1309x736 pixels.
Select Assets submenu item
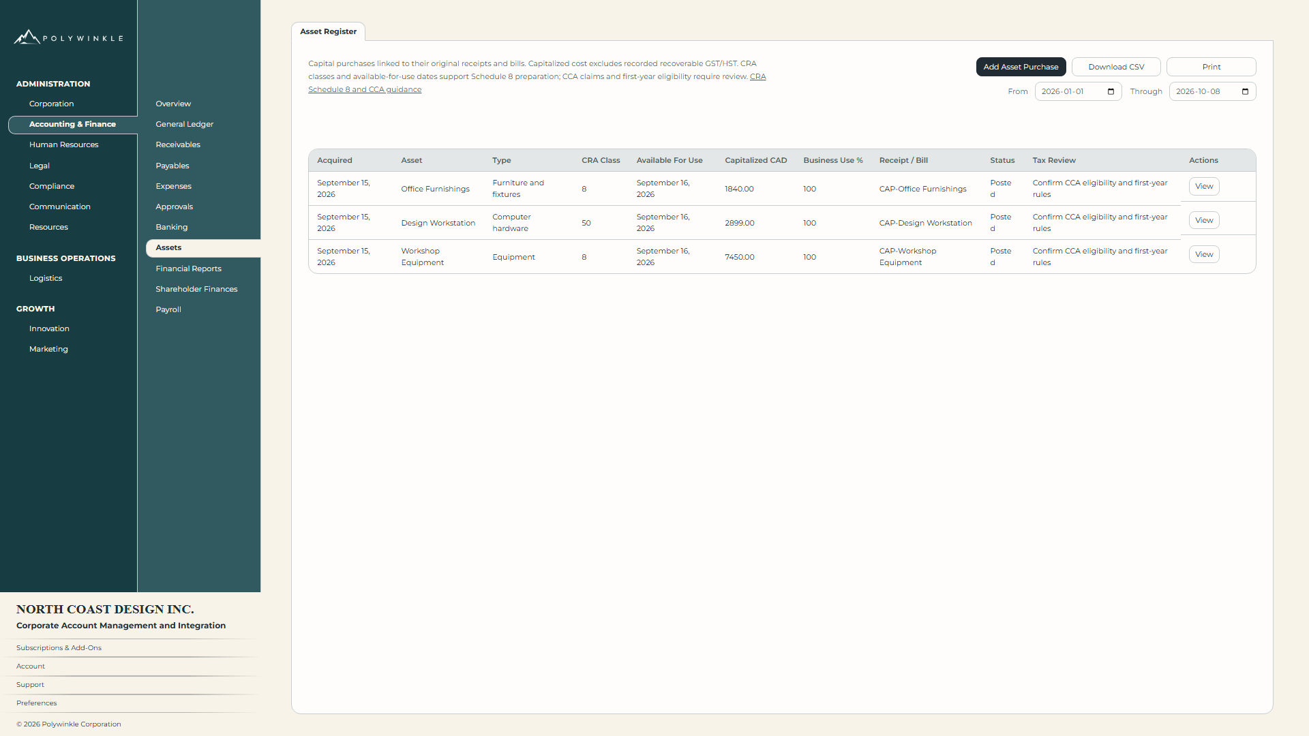(203, 248)
